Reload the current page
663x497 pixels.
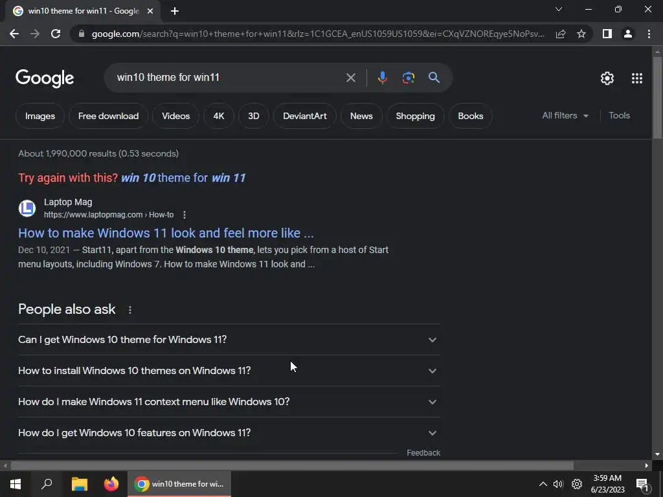(x=56, y=34)
